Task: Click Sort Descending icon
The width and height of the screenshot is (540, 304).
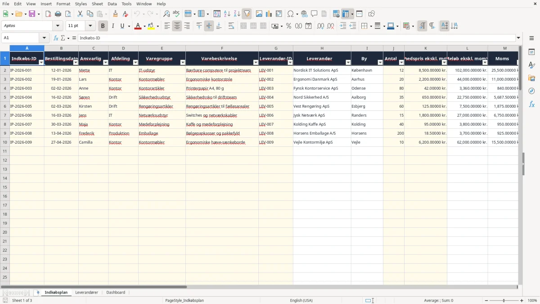Action: 237,14
